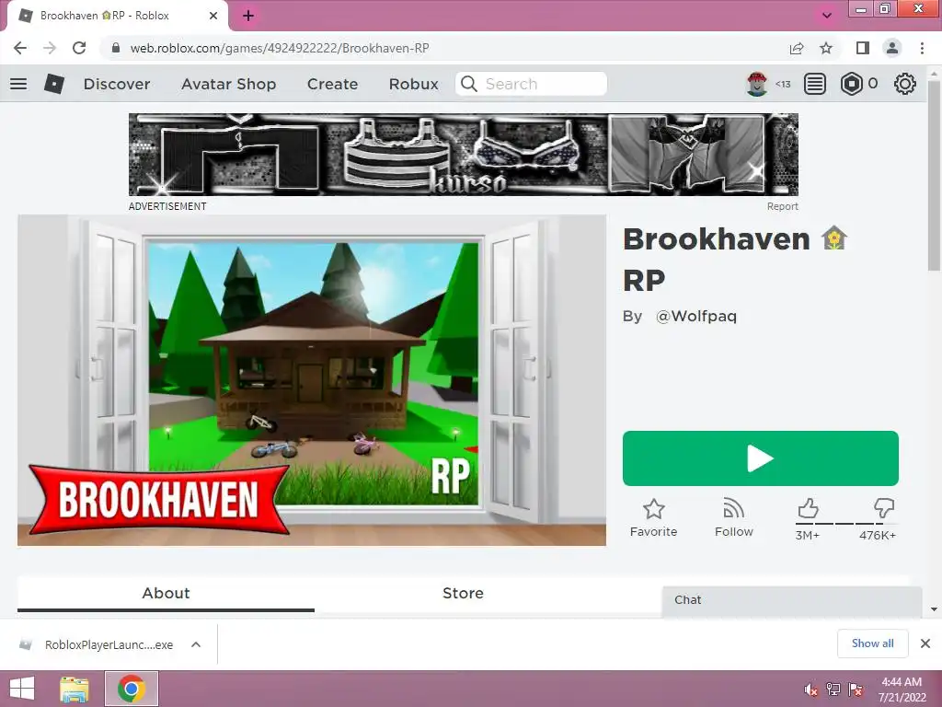Click the Robux balance icon

pos(851,84)
